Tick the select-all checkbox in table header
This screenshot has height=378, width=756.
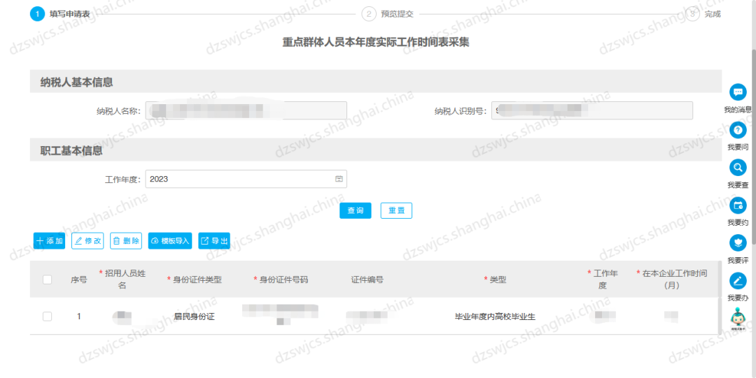click(x=48, y=279)
